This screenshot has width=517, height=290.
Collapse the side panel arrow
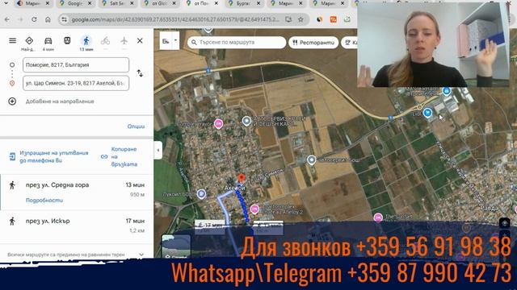(x=158, y=151)
